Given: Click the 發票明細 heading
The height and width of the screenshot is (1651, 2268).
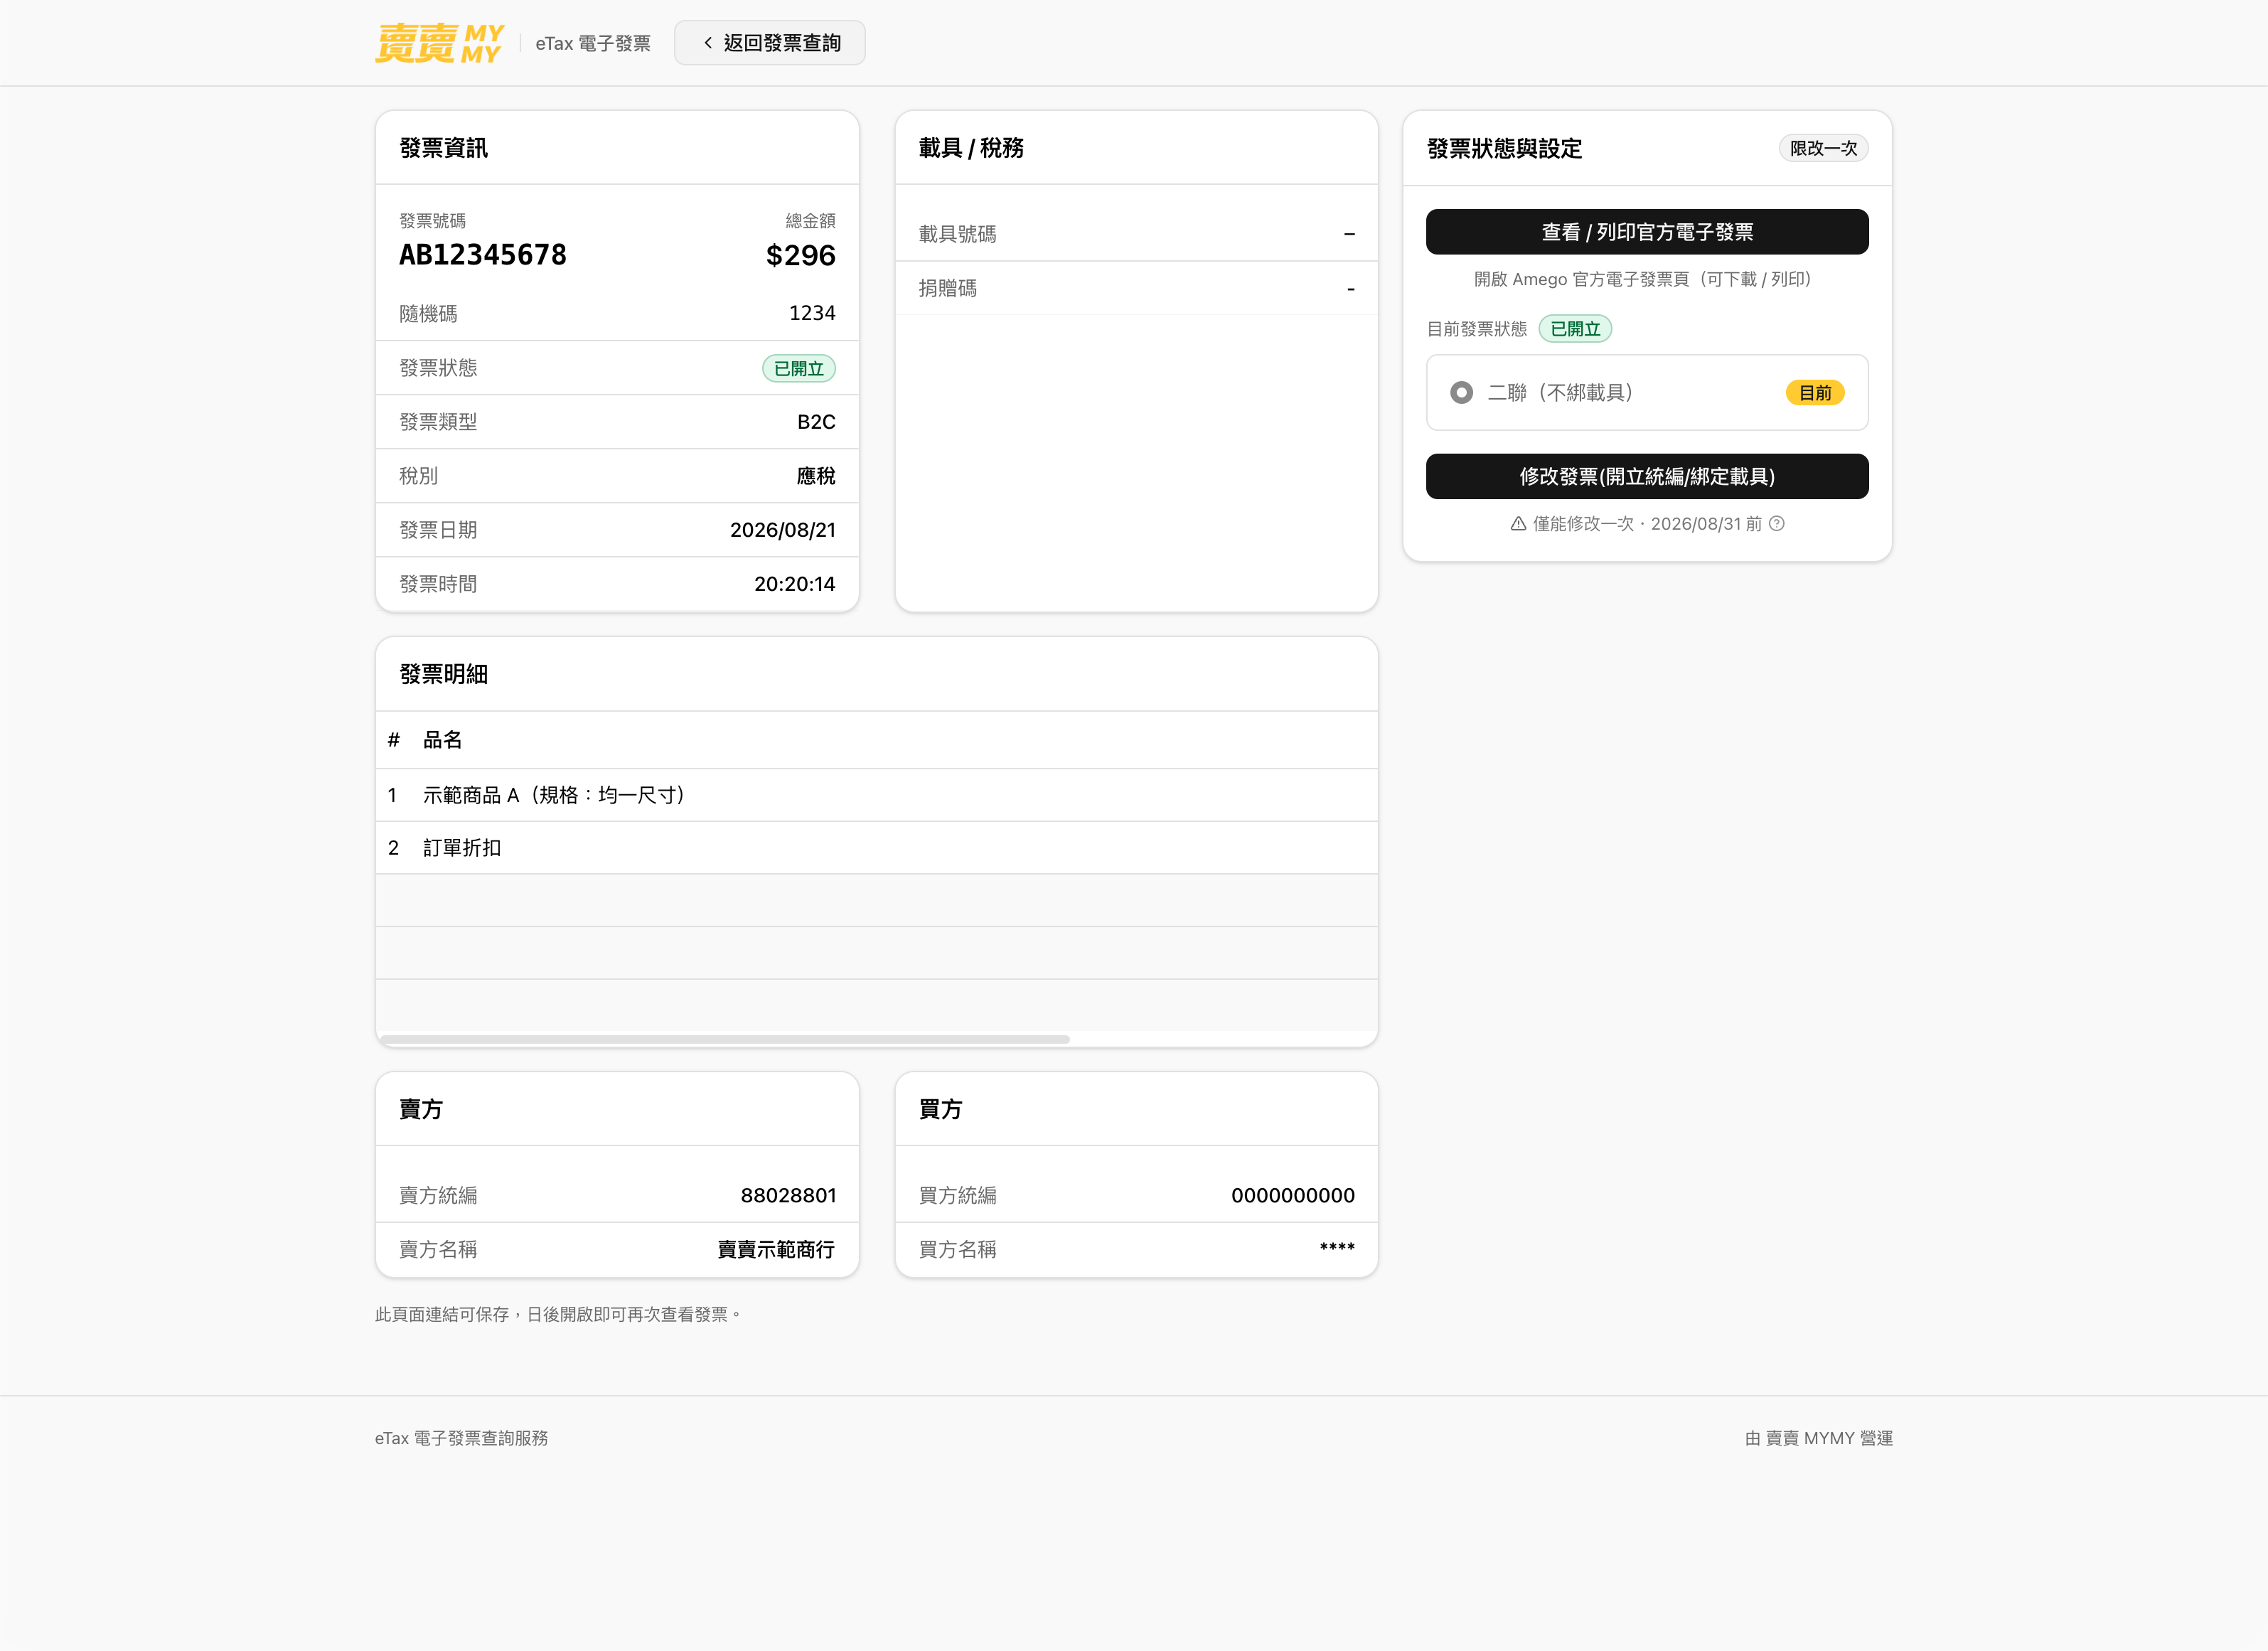Looking at the screenshot, I should 443,674.
